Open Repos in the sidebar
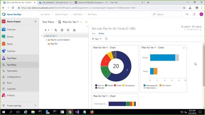Viewport: 205px width, 115px height. pyautogui.click(x=10, y=44)
